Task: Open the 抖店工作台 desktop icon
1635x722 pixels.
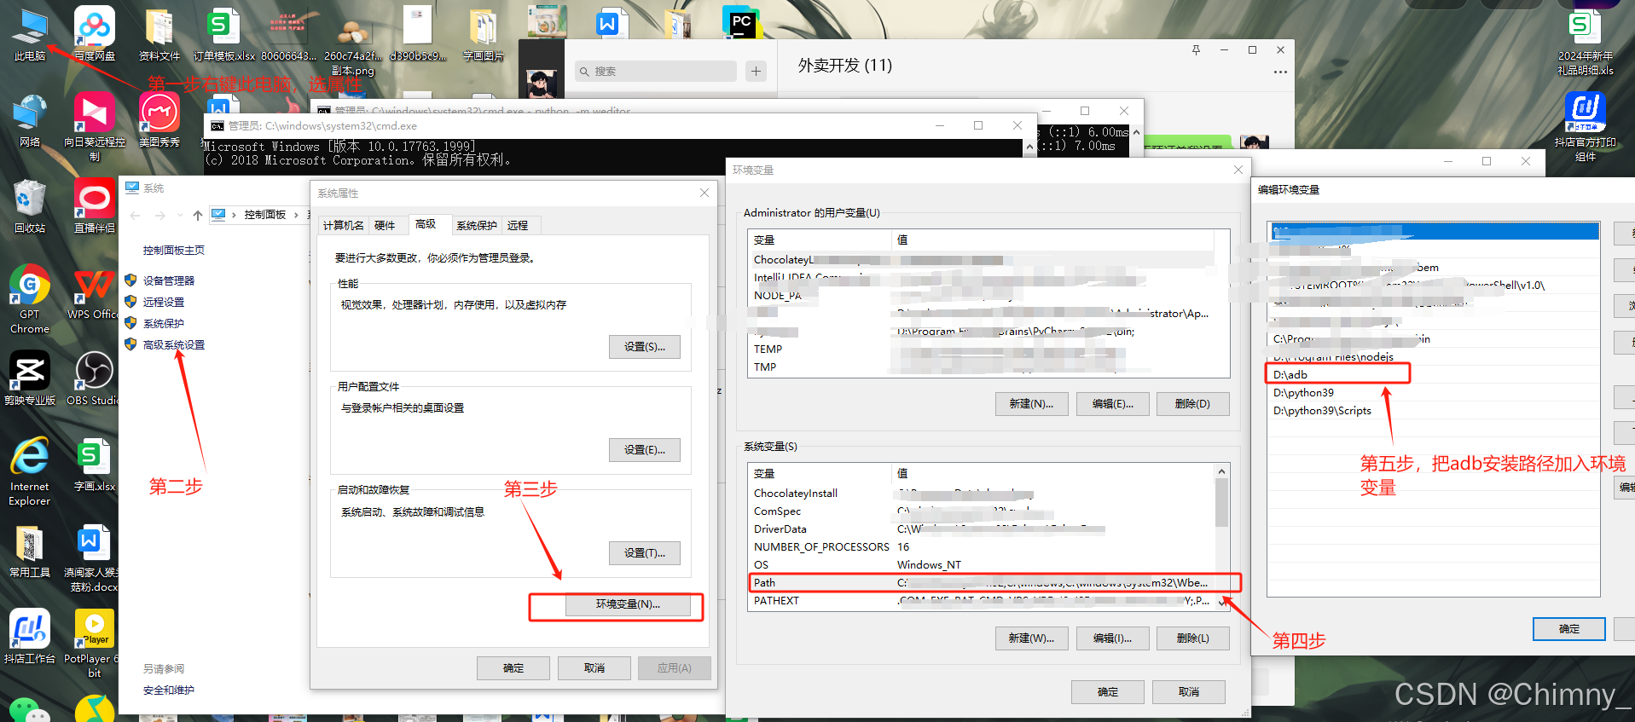Action: click(x=30, y=637)
